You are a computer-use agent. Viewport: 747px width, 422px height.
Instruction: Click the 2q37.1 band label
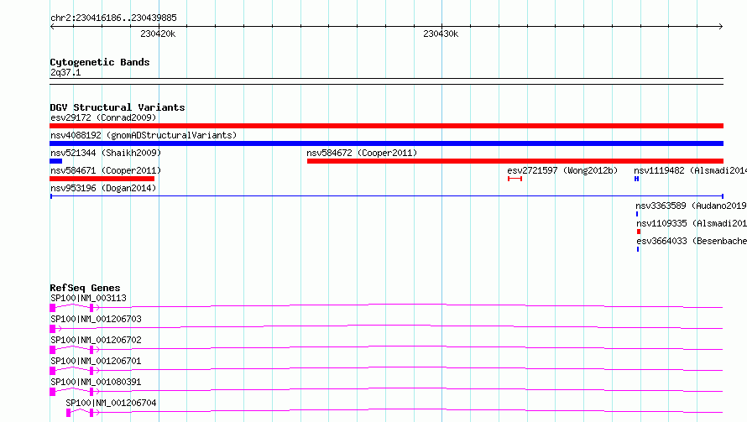[65, 72]
